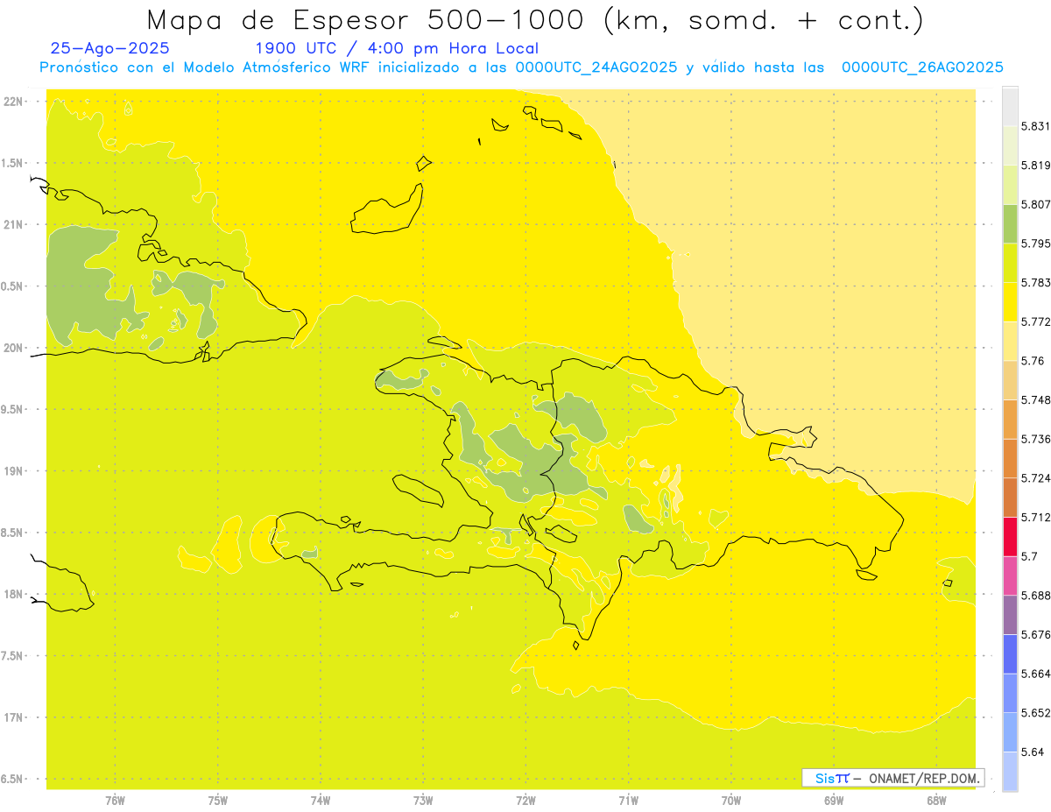Viewport: 1051px width, 812px height.
Task: Click the purple legend swatch above 5.676
Action: (x=1010, y=614)
